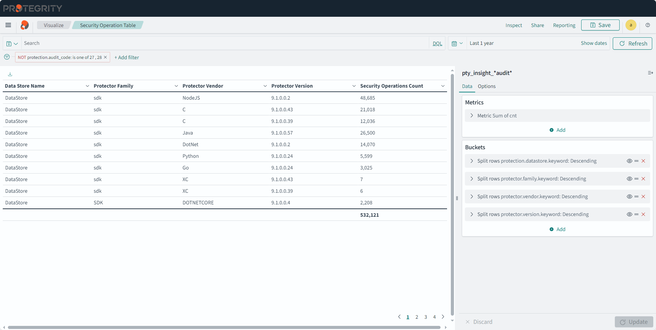Click the Refresh button
Image resolution: width=656 pixels, height=330 pixels.
632,43
